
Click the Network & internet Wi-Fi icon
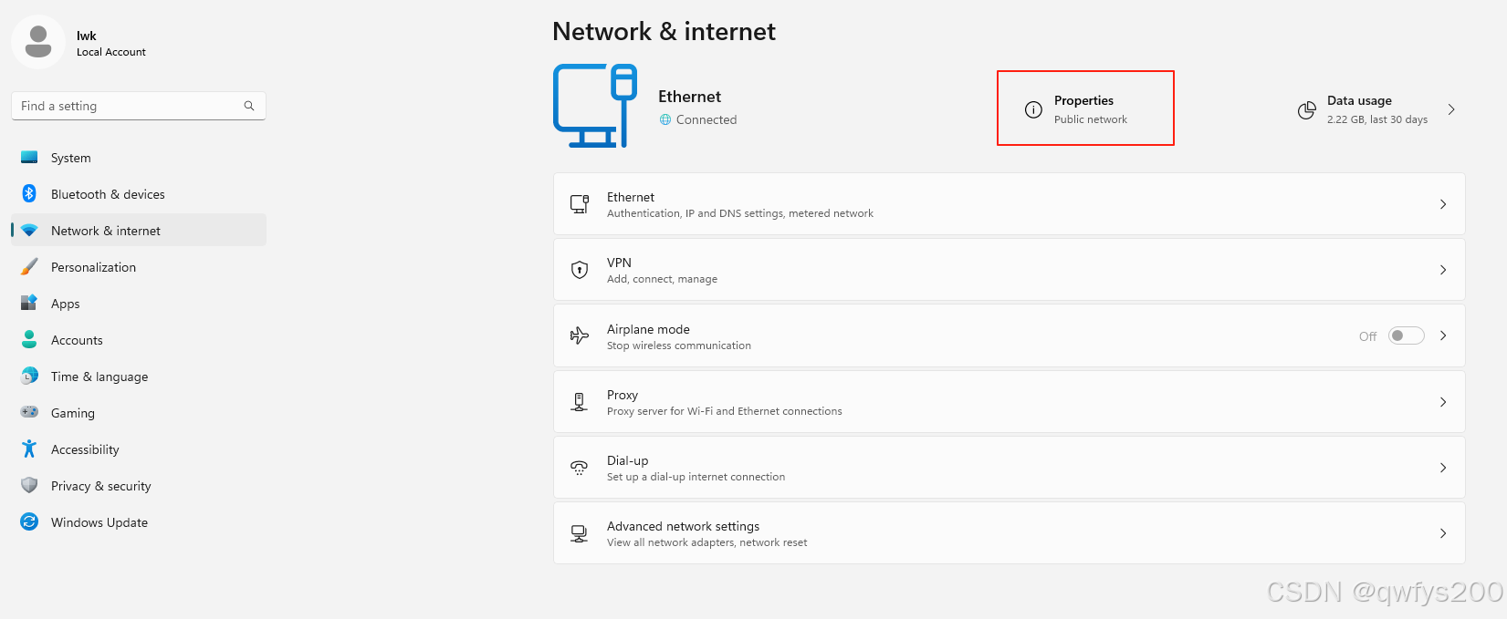click(x=29, y=231)
